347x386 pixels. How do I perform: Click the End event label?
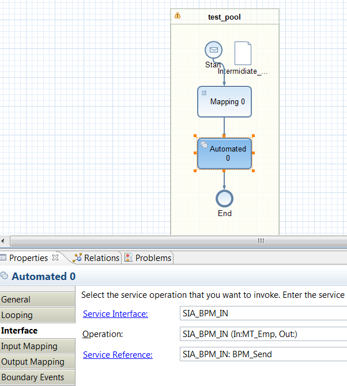[x=225, y=213]
